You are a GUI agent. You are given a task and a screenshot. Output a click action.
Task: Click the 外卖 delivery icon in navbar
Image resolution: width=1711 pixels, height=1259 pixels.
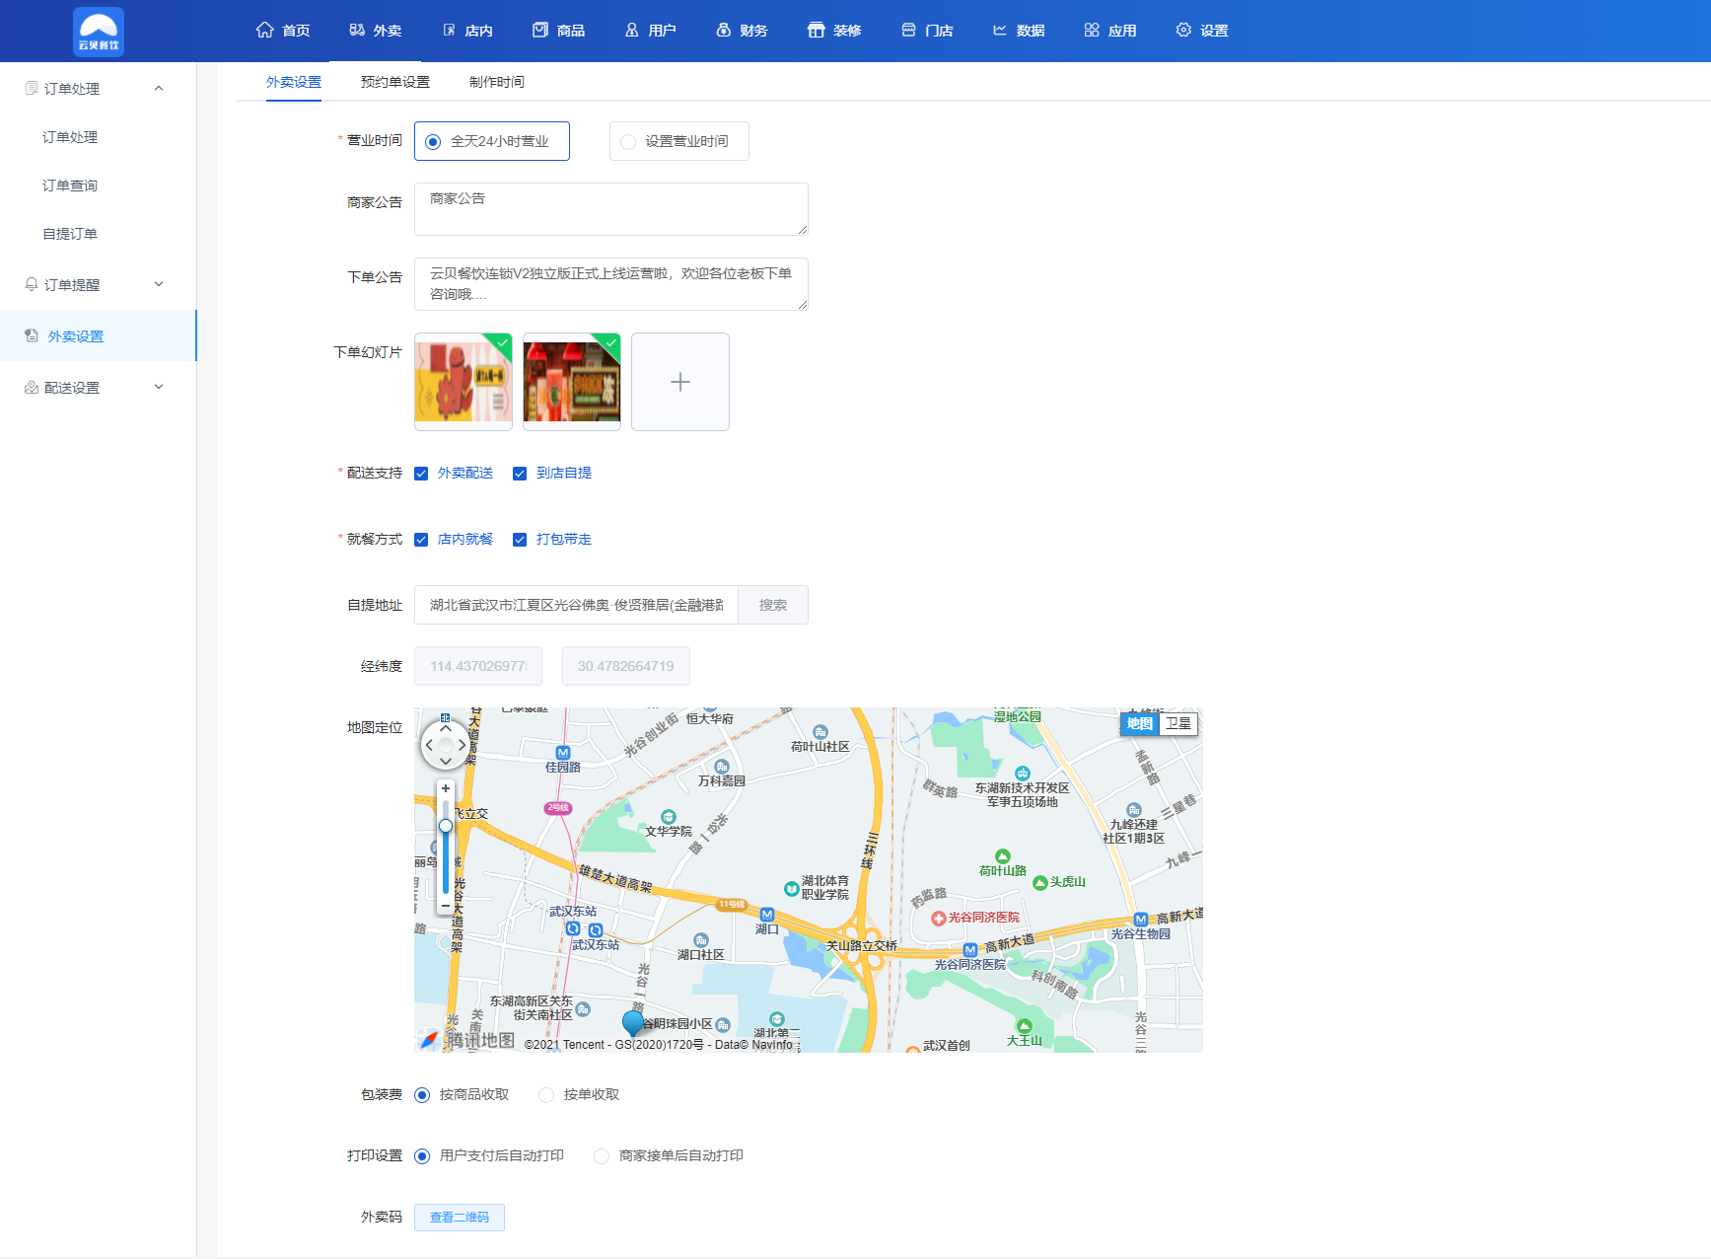[357, 31]
